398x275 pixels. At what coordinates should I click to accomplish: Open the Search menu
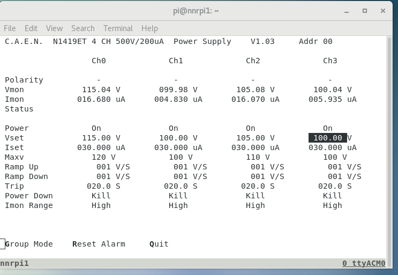point(82,28)
